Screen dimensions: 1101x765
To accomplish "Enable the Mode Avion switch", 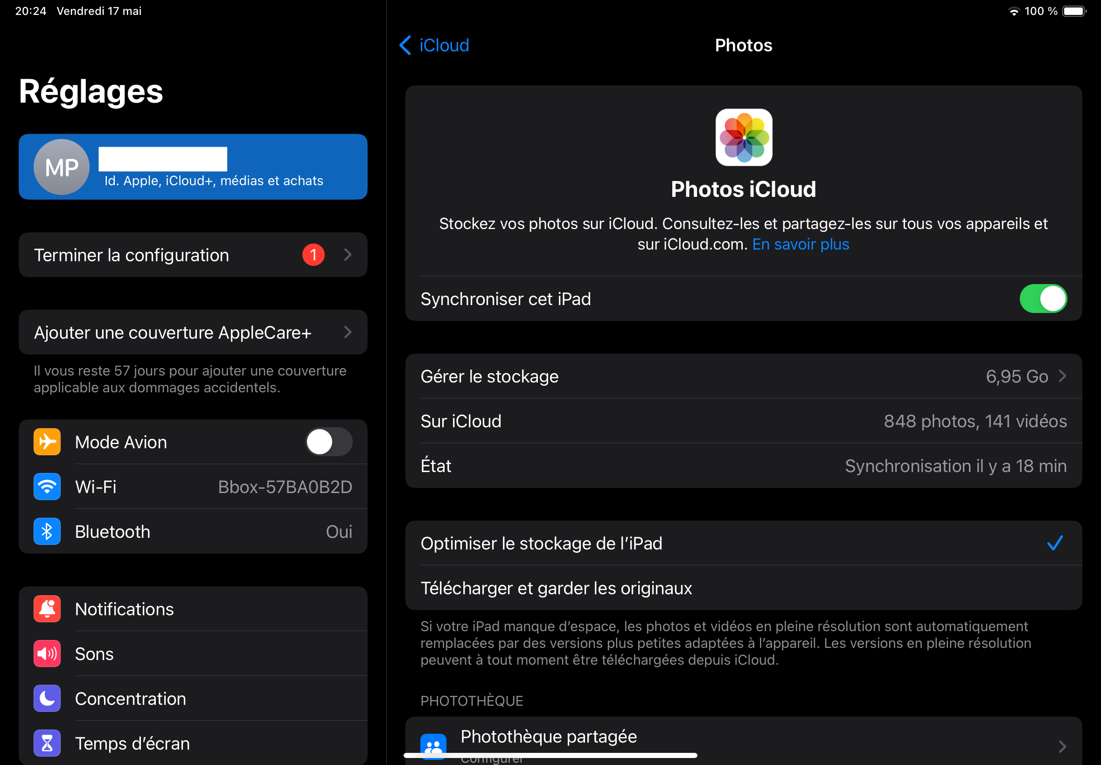I will [328, 441].
